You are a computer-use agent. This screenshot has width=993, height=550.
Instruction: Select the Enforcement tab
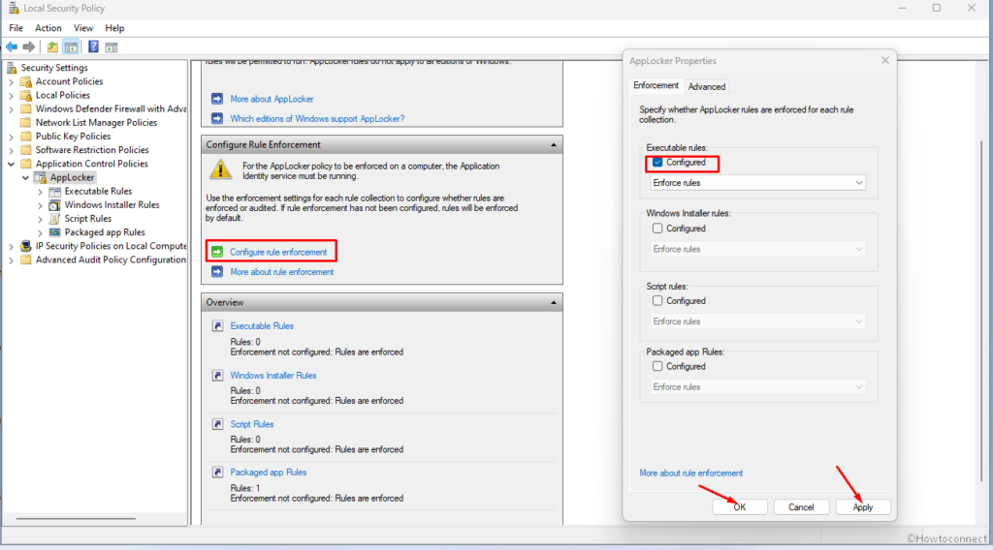coord(657,85)
